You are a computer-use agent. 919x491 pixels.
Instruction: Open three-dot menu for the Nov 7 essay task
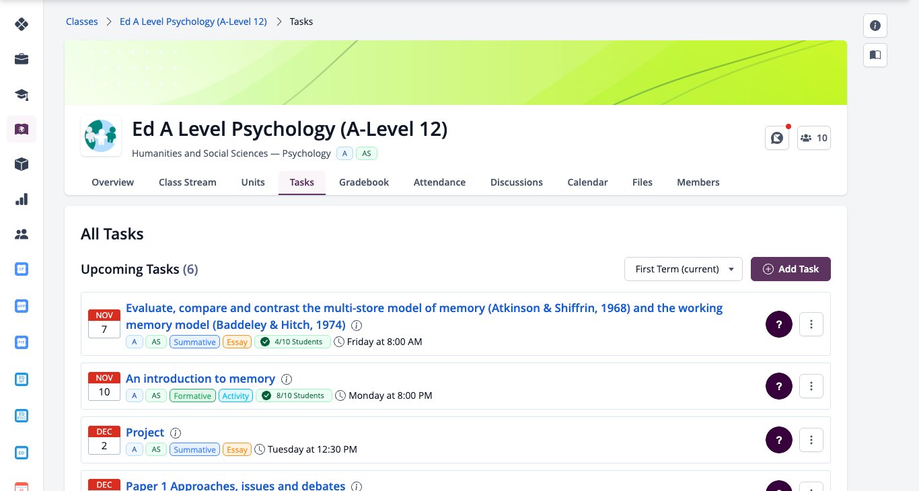(811, 324)
